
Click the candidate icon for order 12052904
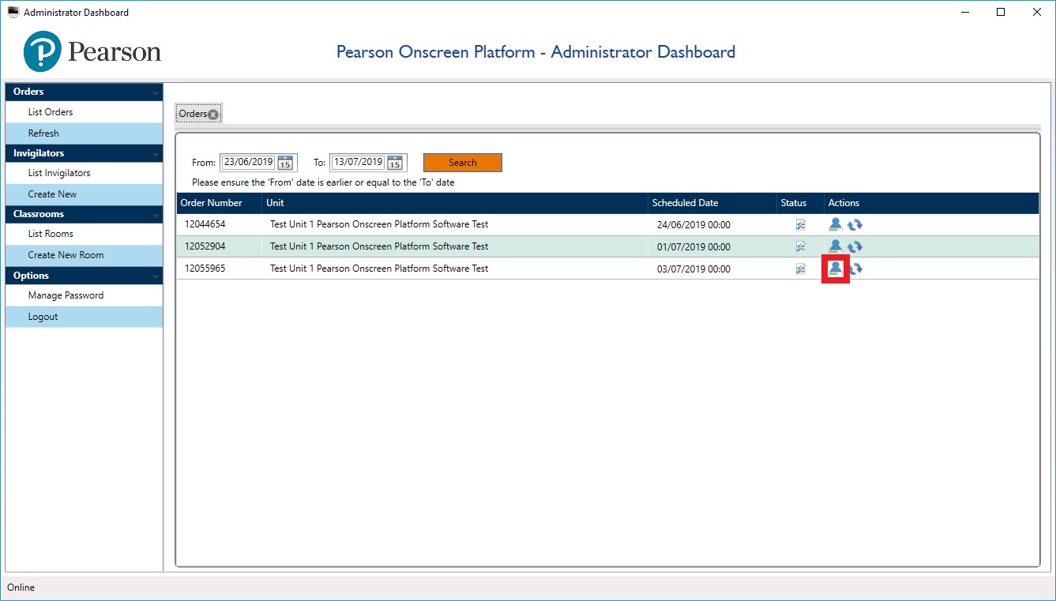[835, 246]
